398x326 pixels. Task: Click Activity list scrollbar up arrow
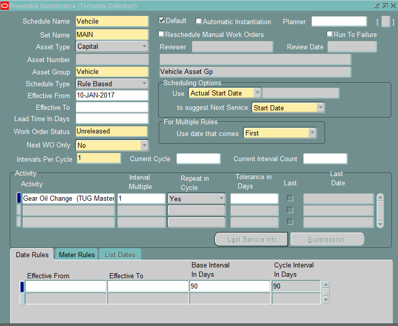[380, 197]
